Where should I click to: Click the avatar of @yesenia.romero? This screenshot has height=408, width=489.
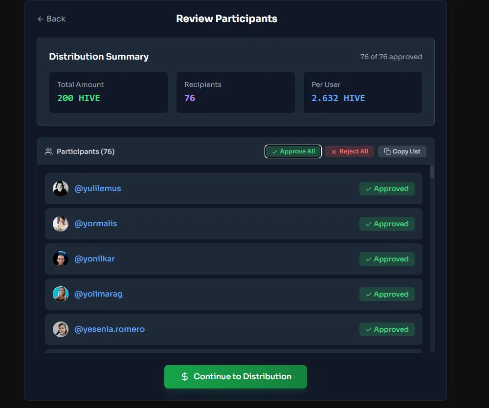[x=61, y=329]
